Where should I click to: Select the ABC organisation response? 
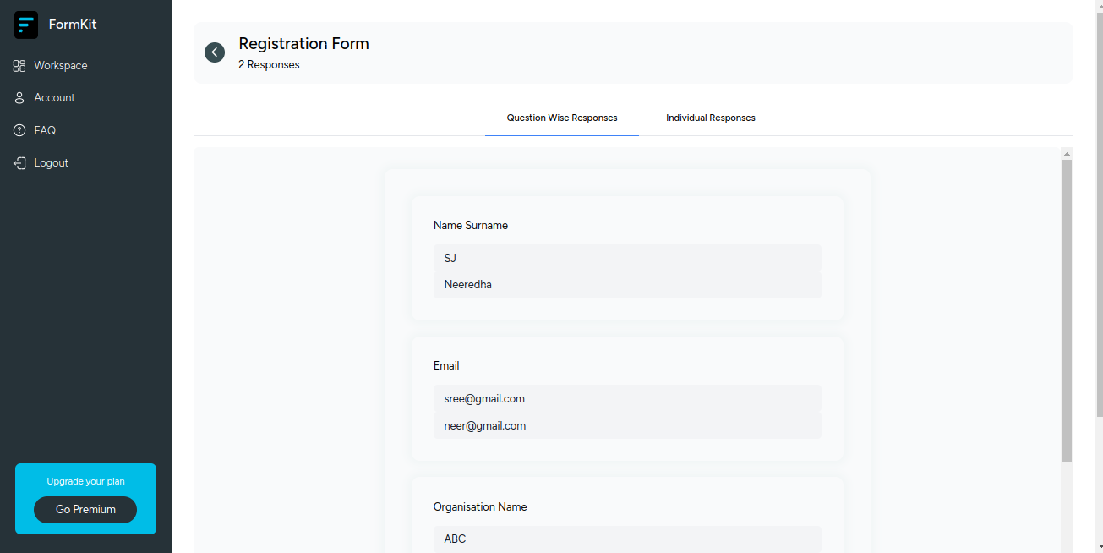point(627,539)
